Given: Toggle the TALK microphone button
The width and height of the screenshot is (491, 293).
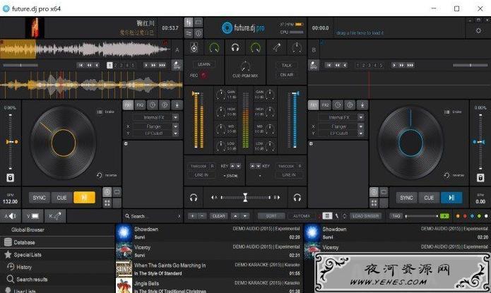Looking at the screenshot, I should click(287, 66).
